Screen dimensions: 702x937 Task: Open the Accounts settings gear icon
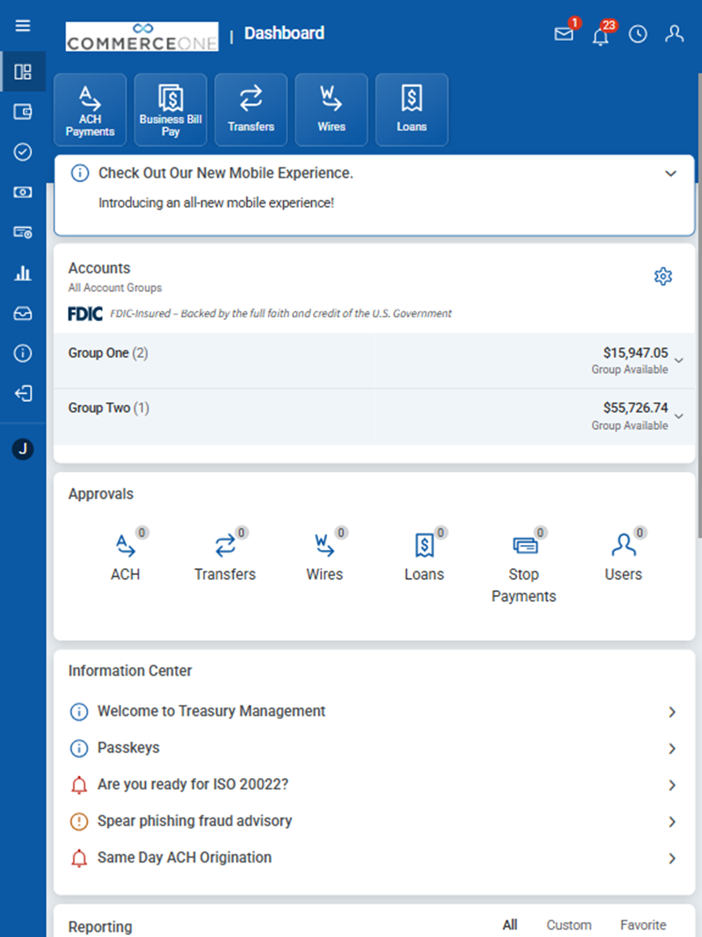tap(663, 276)
